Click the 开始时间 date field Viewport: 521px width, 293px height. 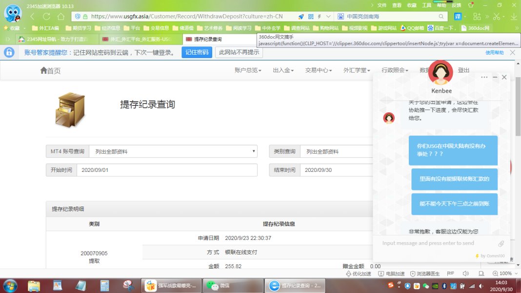[x=166, y=170]
